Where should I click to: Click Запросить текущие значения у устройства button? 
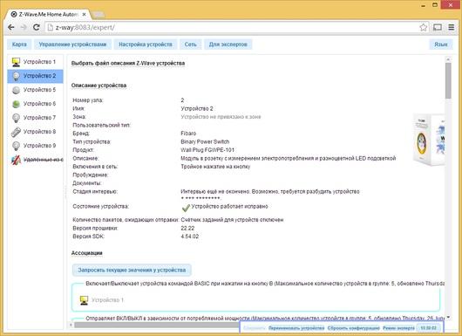tap(132, 270)
